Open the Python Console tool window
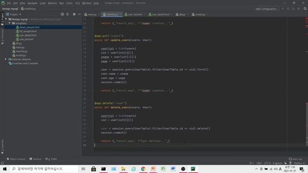The width and height of the screenshot is (308, 173). click(16, 159)
